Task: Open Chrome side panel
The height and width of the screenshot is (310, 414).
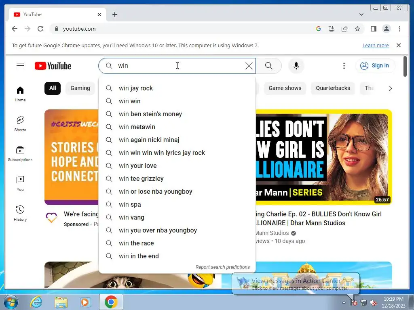Action: (x=373, y=29)
